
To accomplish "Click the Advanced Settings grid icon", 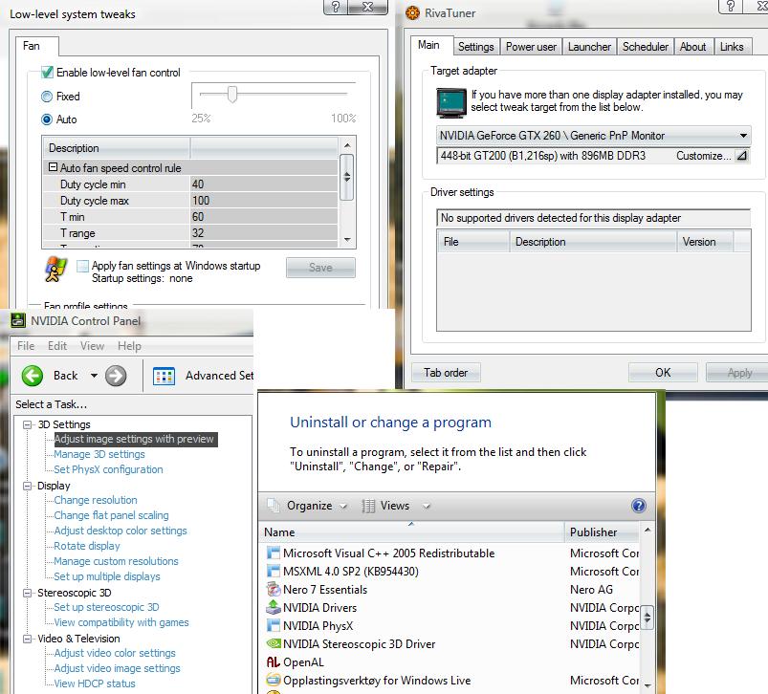I will pyautogui.click(x=164, y=376).
